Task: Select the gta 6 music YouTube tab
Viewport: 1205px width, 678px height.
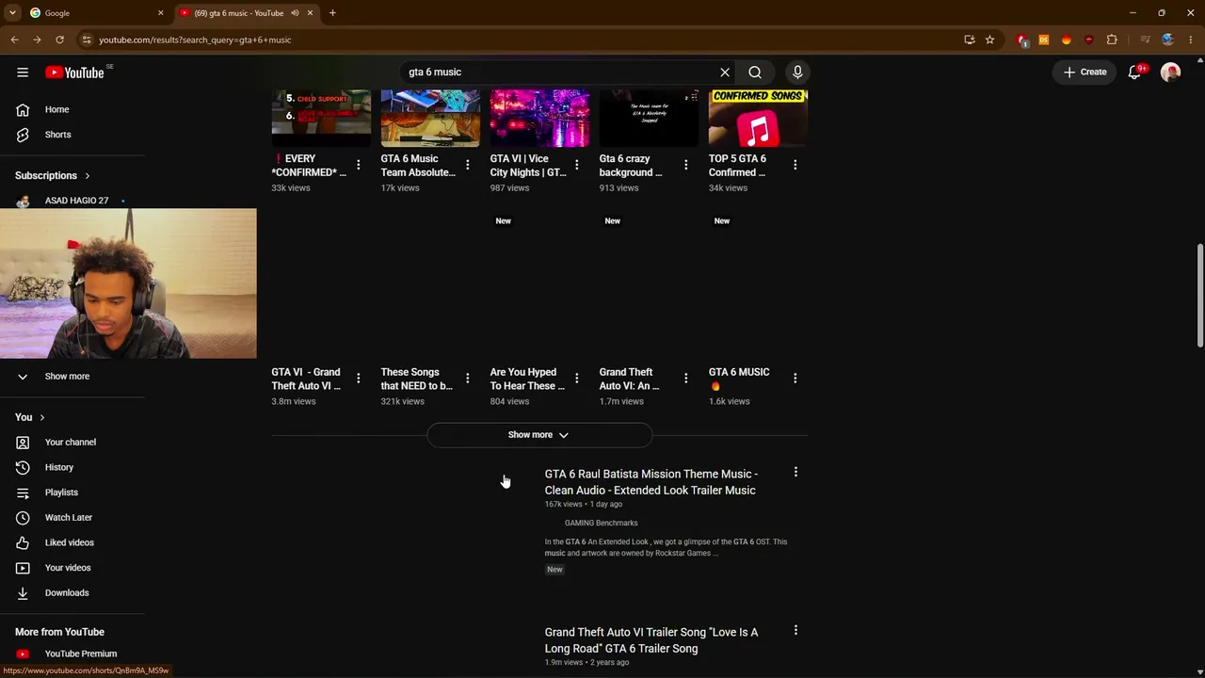Action: [x=247, y=13]
